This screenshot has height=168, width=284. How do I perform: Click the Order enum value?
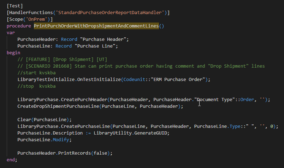pos(247,100)
